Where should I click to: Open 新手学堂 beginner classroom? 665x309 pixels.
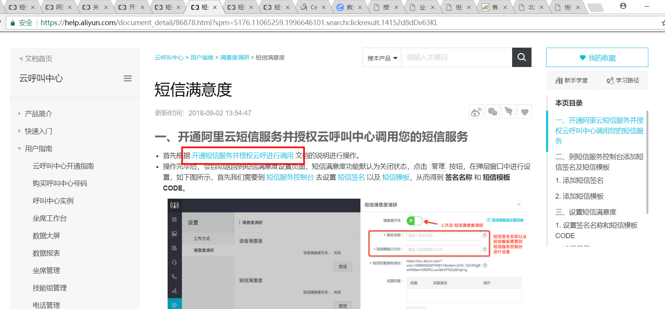[x=571, y=80]
